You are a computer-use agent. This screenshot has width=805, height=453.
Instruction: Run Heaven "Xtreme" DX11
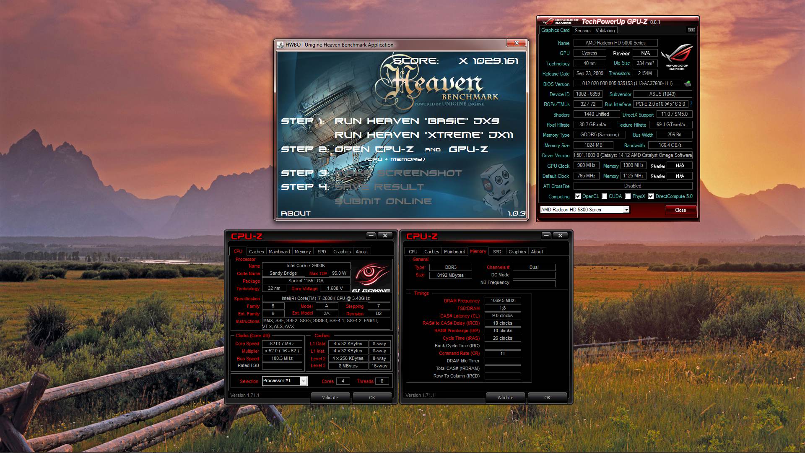point(424,135)
